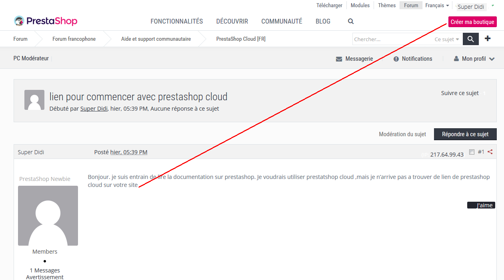Expand the Mon profil menu chevron
The image size is (504, 280).
(492, 59)
